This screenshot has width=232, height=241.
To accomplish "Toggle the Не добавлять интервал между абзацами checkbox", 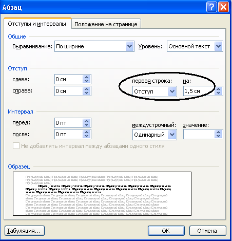I will click(x=16, y=146).
